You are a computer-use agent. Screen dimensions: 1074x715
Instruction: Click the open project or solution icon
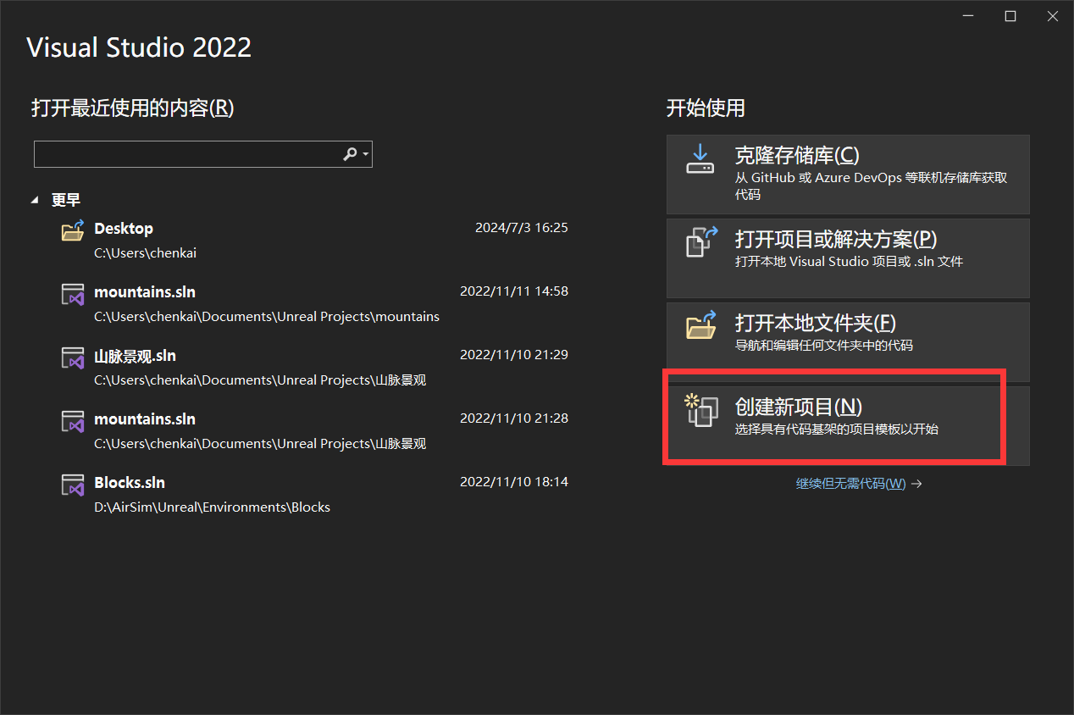tap(700, 241)
